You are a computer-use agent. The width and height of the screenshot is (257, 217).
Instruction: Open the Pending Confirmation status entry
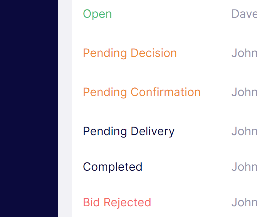[x=142, y=92]
